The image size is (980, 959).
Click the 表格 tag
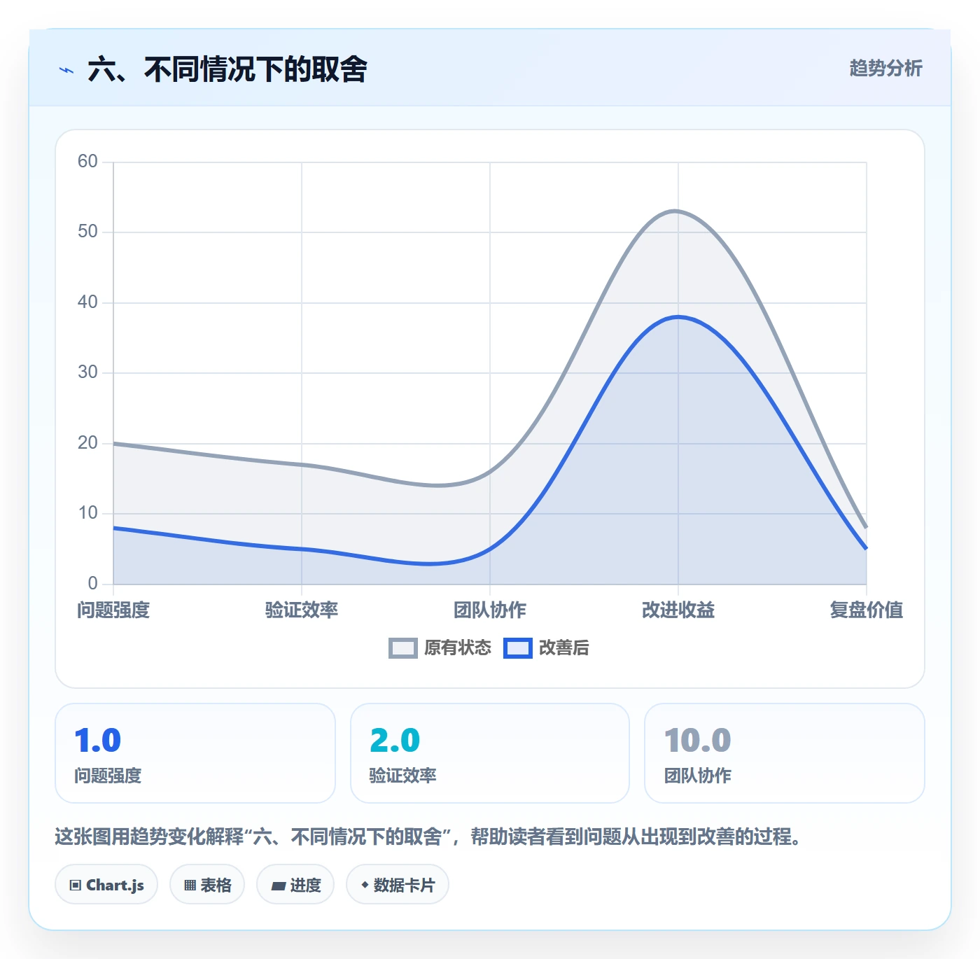207,885
